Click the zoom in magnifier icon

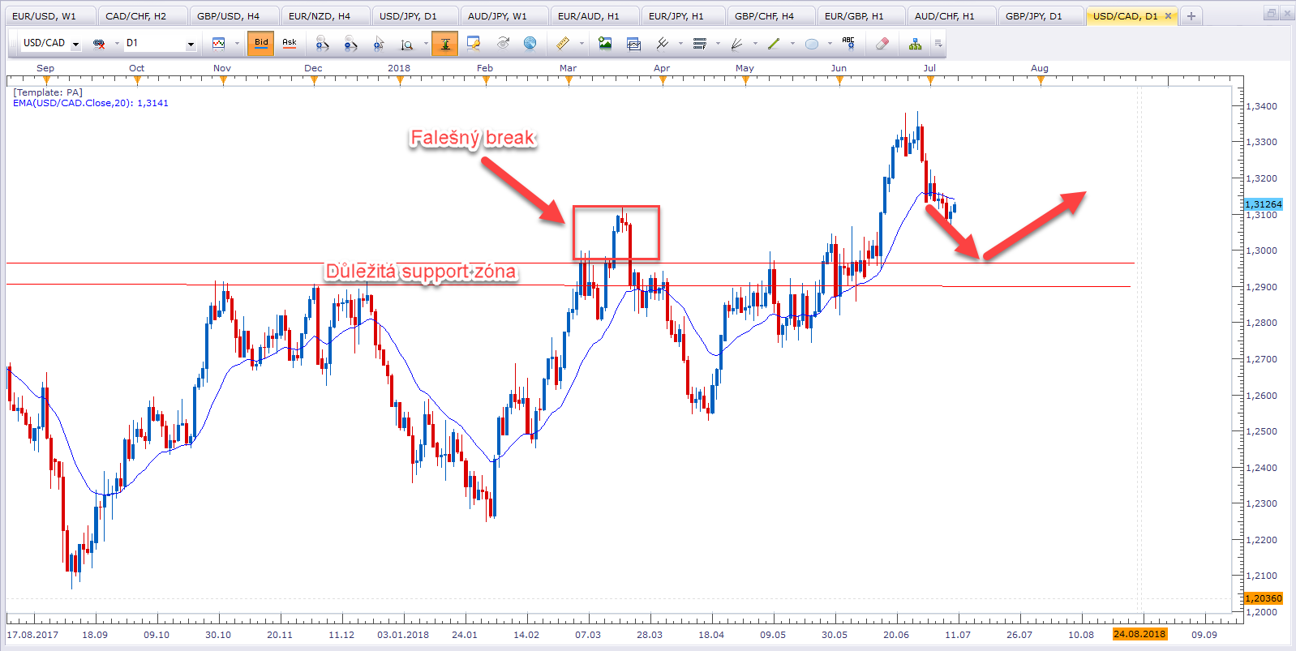322,44
